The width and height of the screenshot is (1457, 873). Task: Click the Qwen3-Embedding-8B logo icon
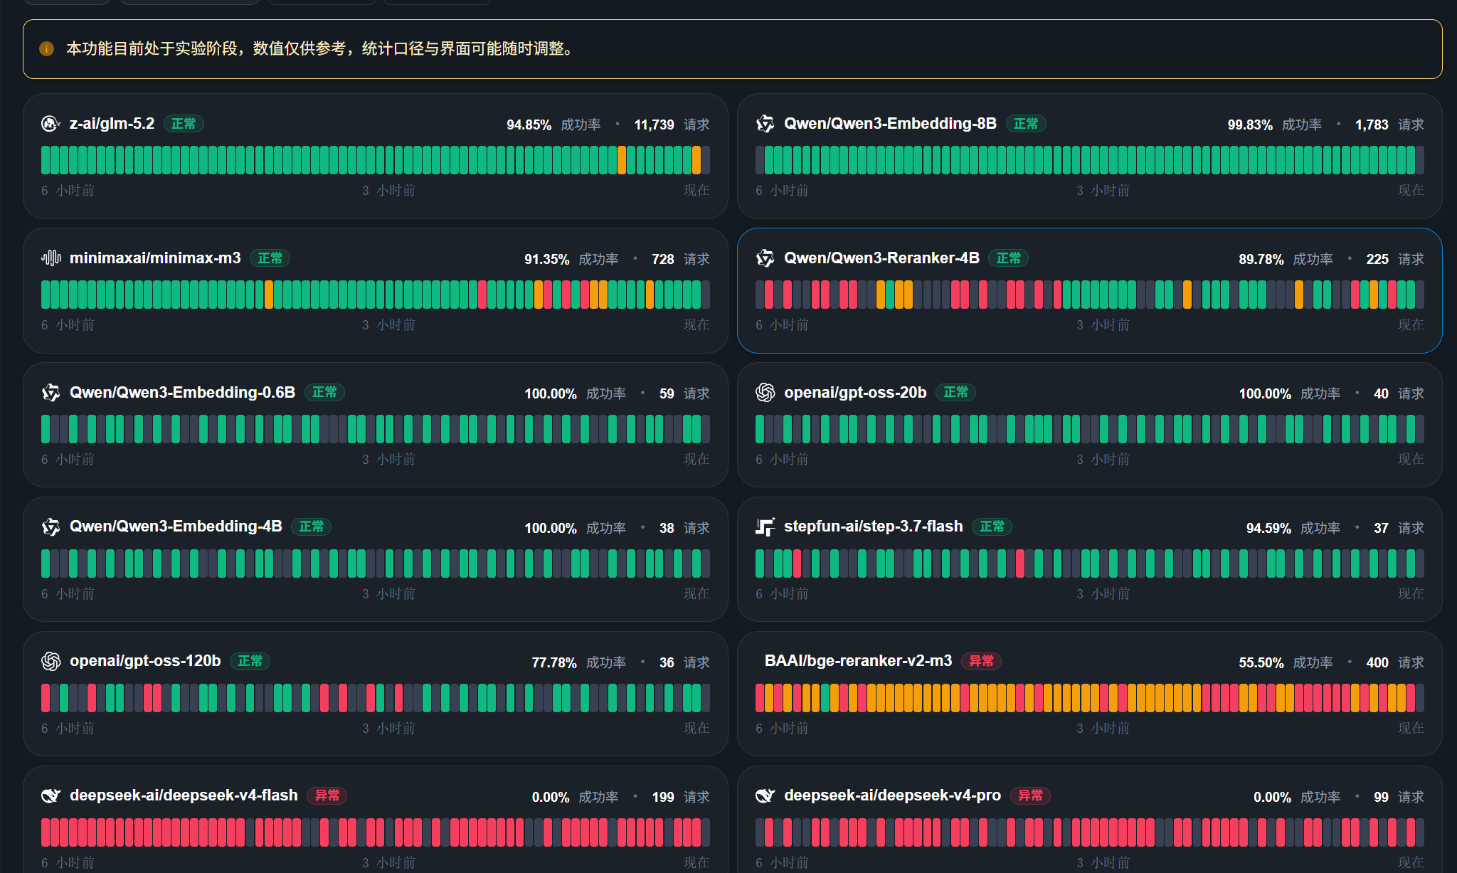765,124
